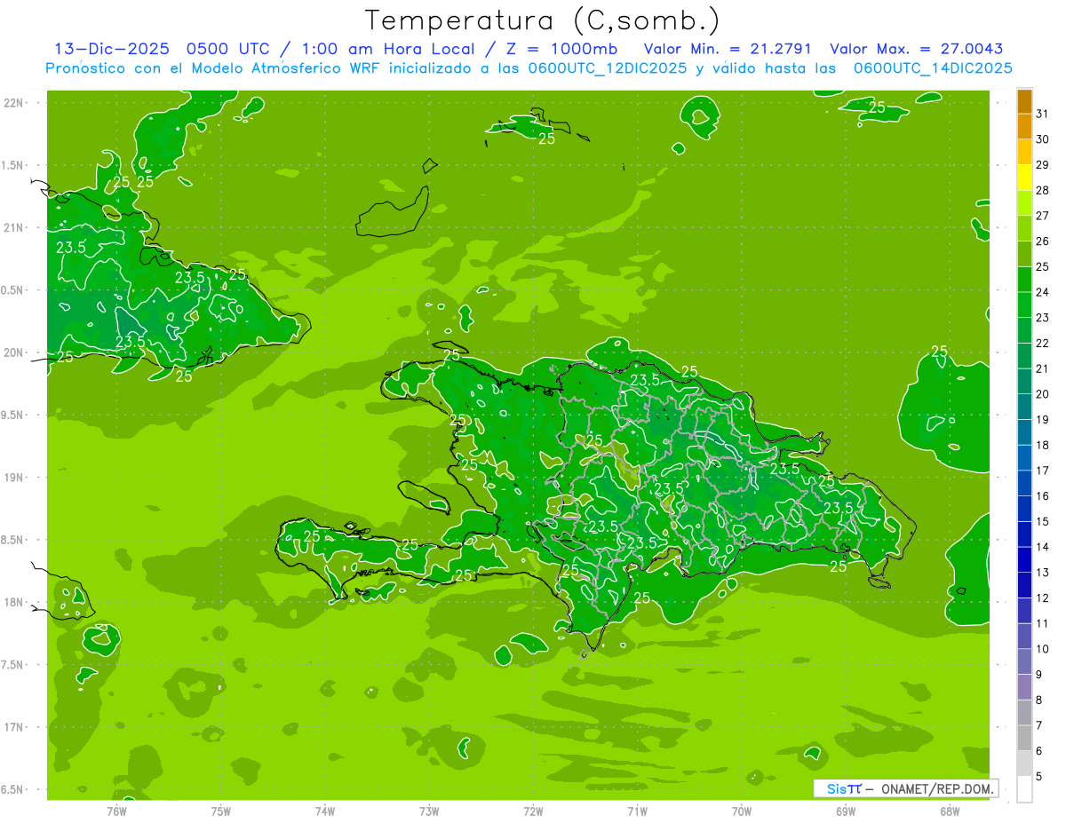1066x823 pixels.
Task: Select the 0600UTC_14DIC2025 valid-until timestamp
Action: click(933, 68)
